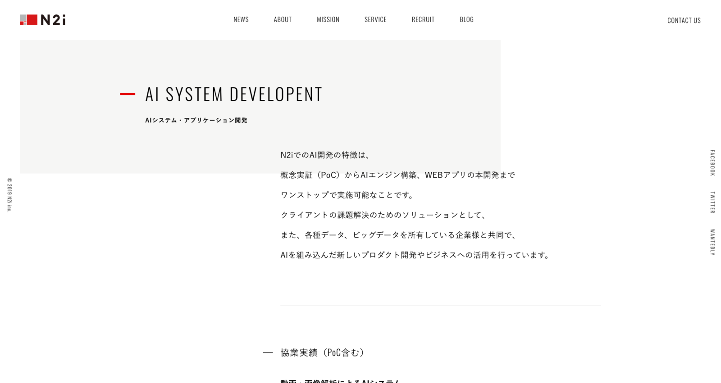The height and width of the screenshot is (383, 721).
Task: Go to the ABOUT section
Action: click(283, 19)
